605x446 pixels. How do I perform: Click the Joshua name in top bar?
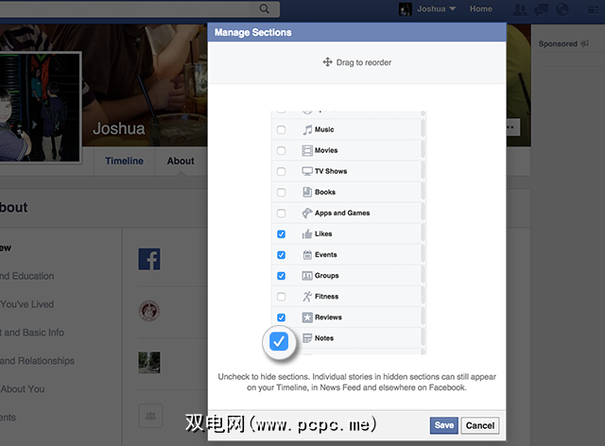click(x=431, y=9)
